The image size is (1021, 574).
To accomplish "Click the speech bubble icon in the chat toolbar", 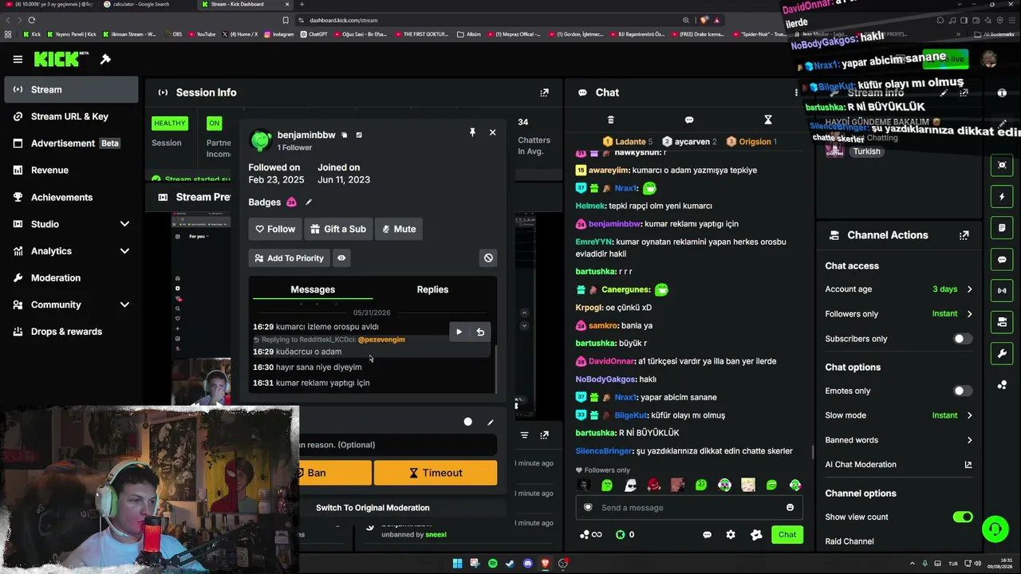I will click(x=689, y=120).
